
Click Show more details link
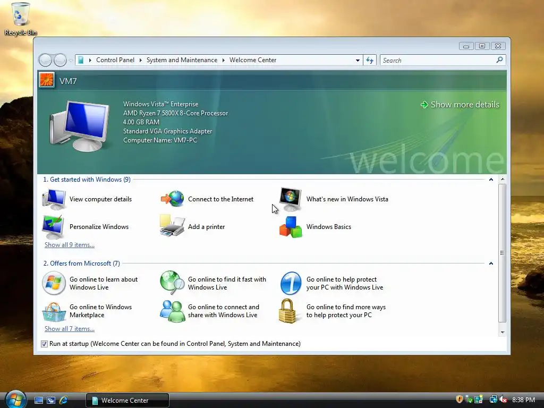pos(460,105)
